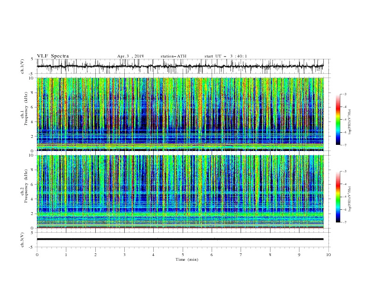Select the lower color bar's log(PSD) label
370x286 pixels.
click(350, 199)
